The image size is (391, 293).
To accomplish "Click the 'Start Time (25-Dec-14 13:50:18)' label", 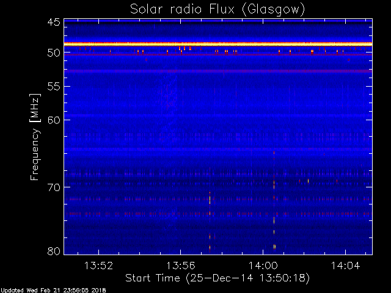I will click(217, 278).
